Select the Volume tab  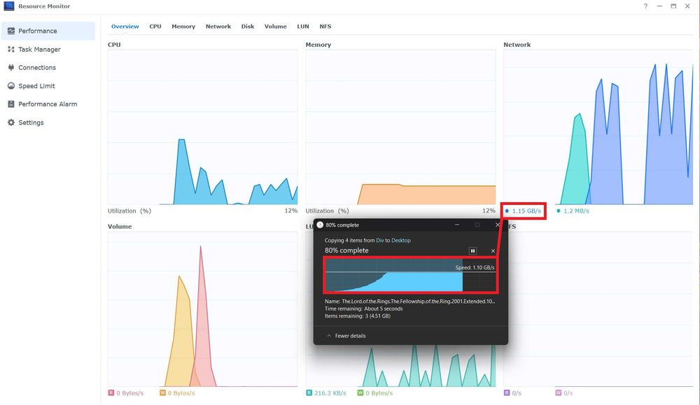(275, 27)
